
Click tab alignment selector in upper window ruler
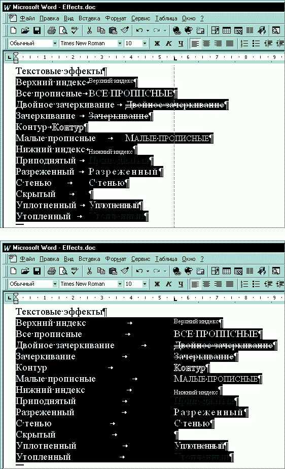9,57
